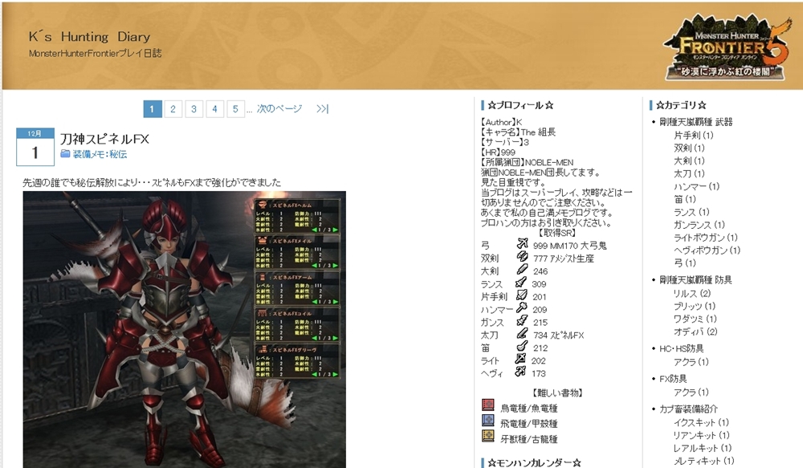Open the 牙獣種/古龍種 book link
Image resolution: width=803 pixels, height=468 pixels.
pyautogui.click(x=529, y=439)
